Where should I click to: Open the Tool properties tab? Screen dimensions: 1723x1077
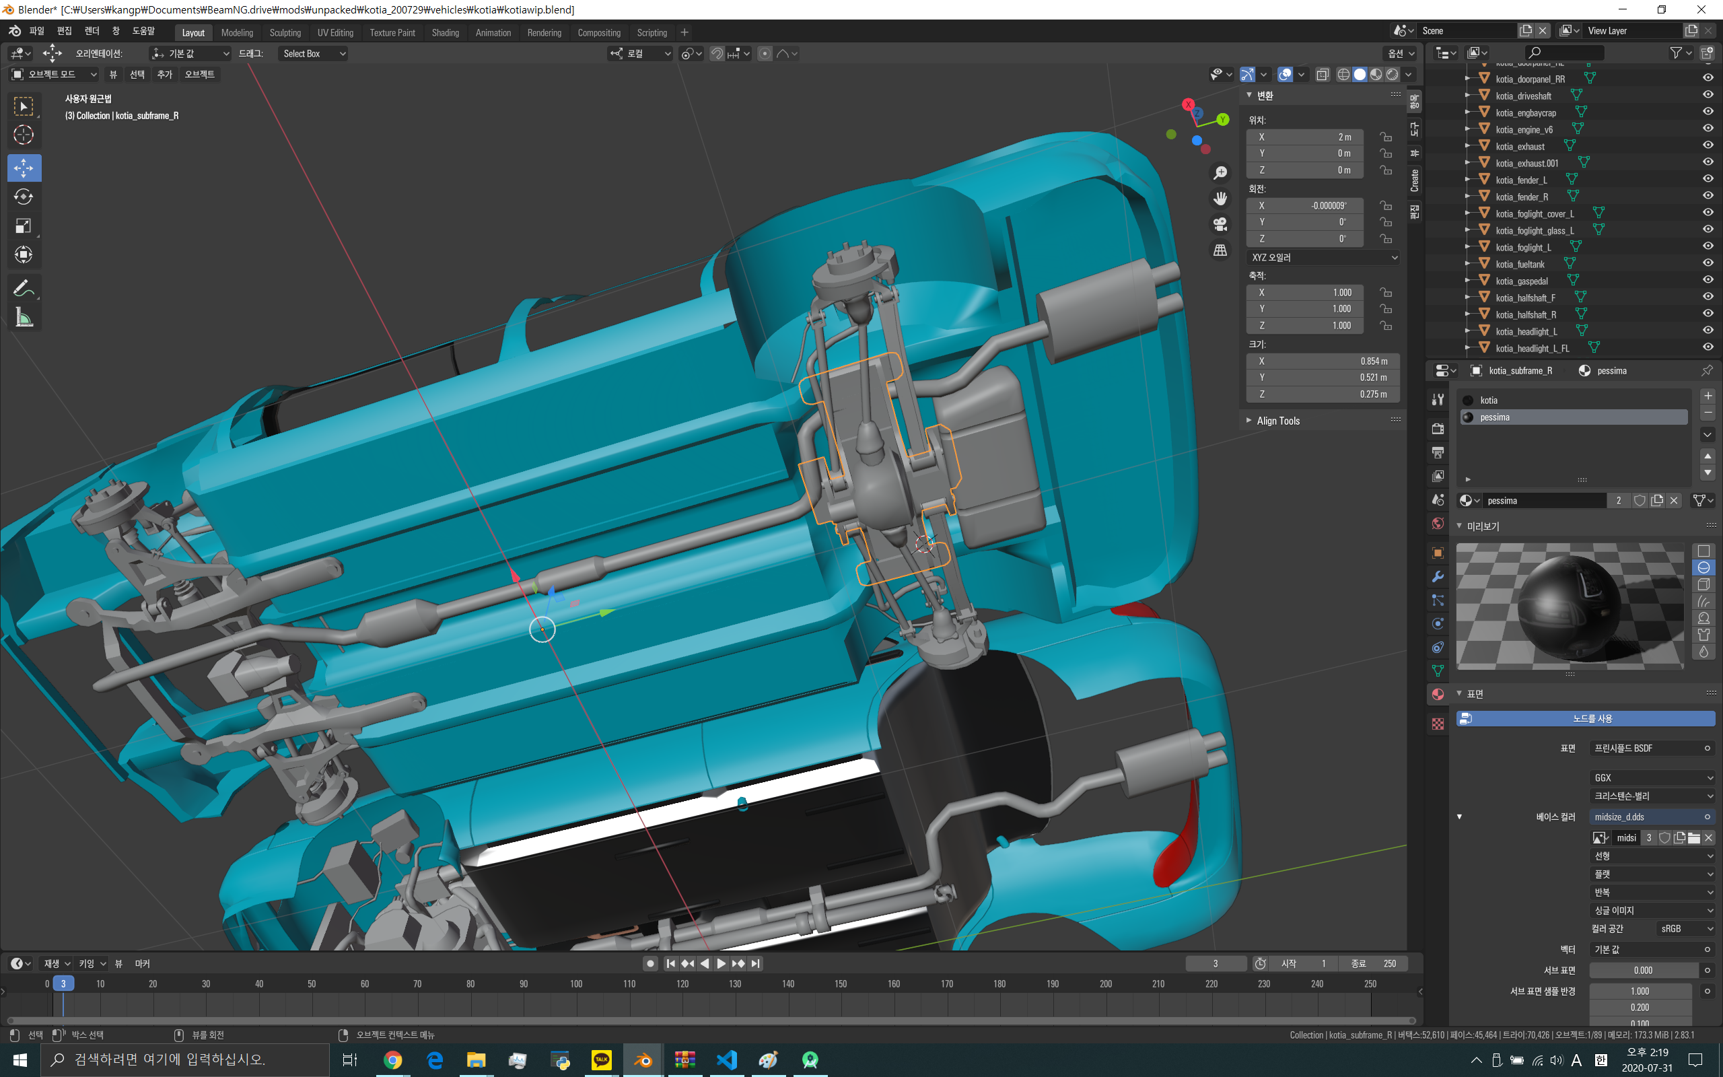1438,401
